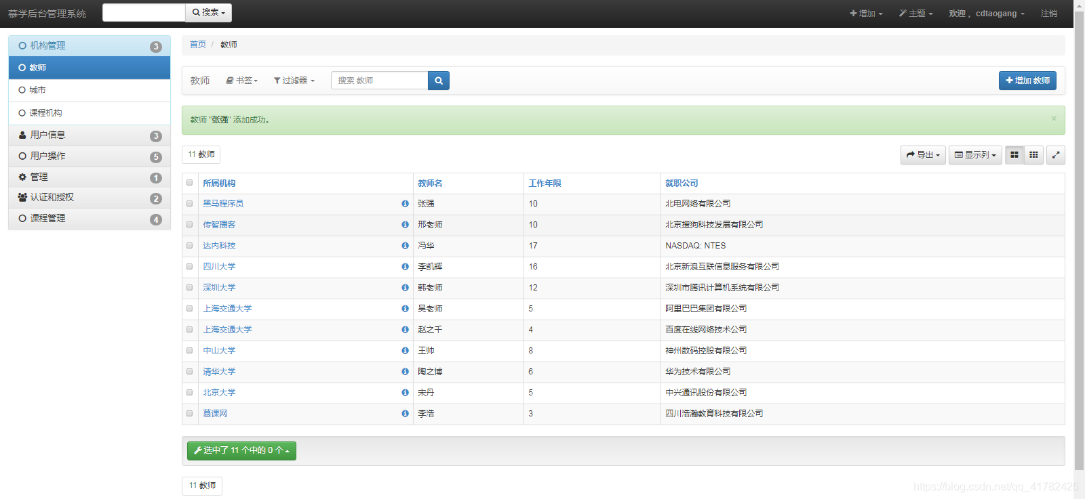Viewport: 1085px width, 499px height.
Task: Sort by 所属机构 column header
Action: coord(219,183)
